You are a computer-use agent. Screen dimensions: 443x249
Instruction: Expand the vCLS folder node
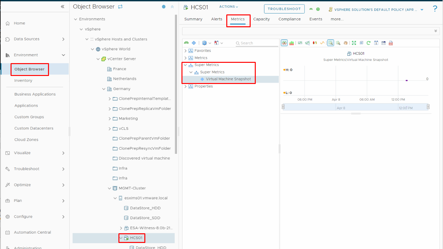point(110,129)
